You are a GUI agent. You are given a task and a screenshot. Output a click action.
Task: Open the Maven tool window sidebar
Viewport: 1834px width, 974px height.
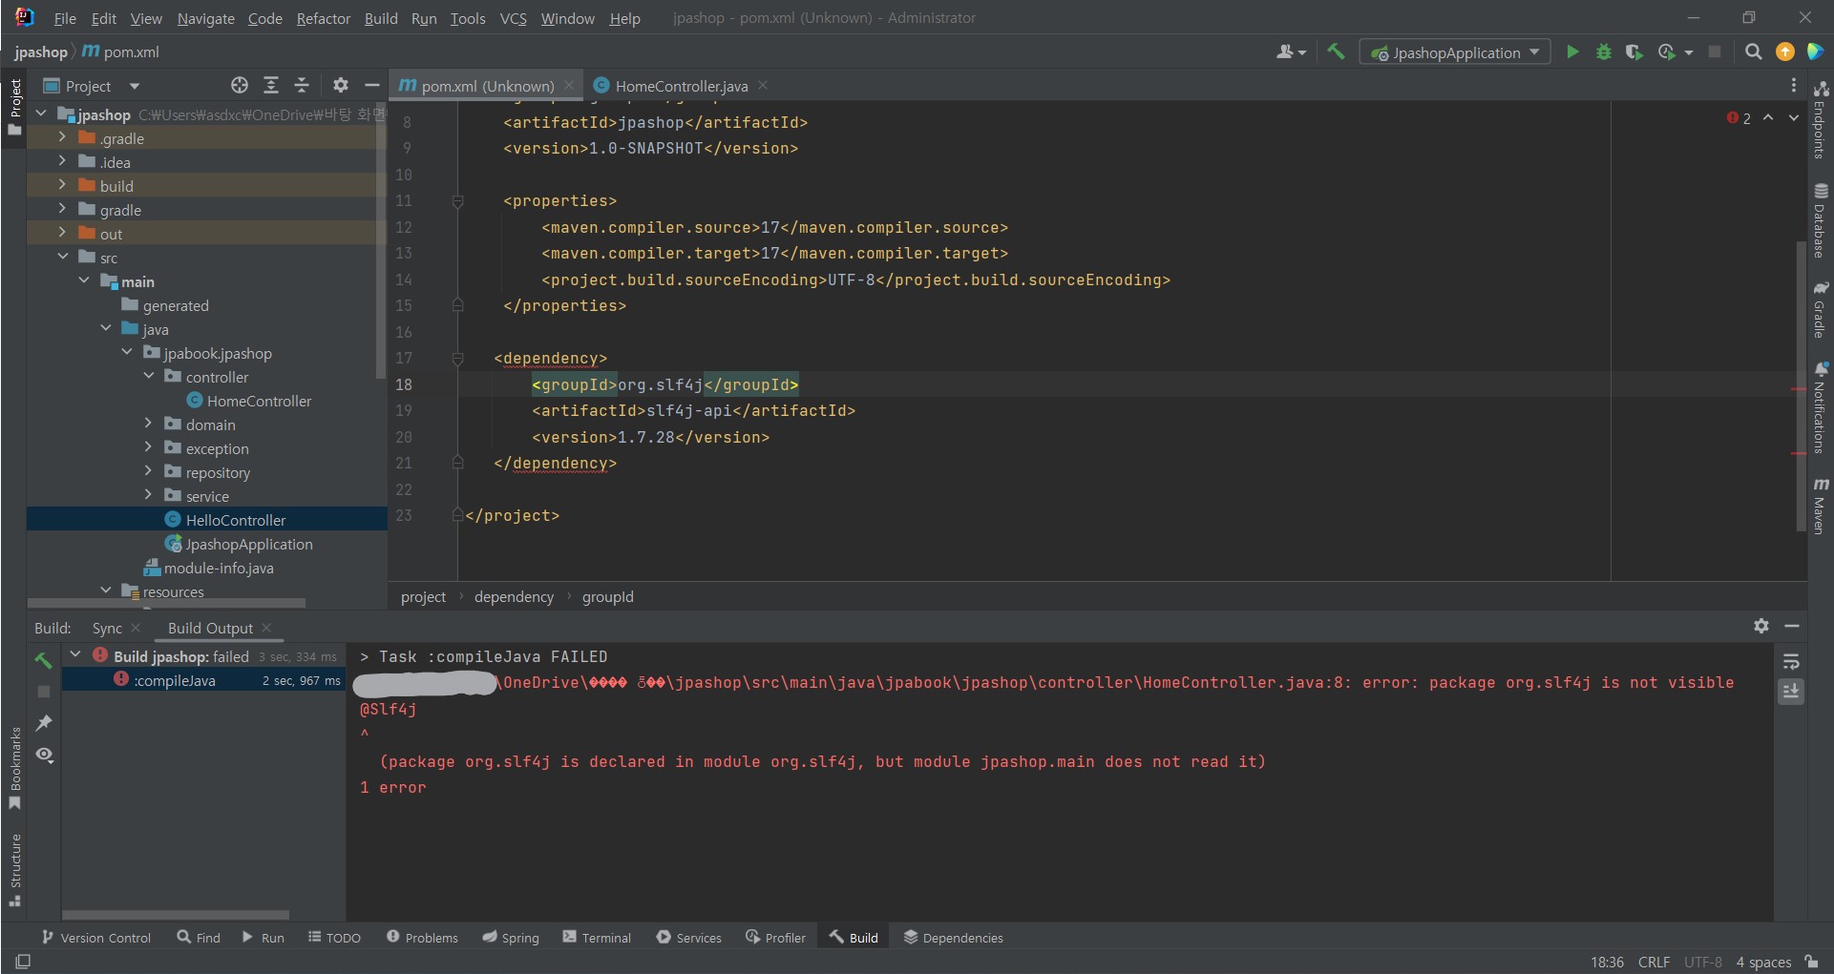click(1821, 506)
